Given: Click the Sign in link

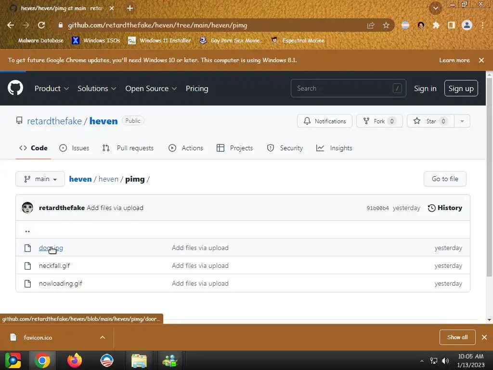Looking at the screenshot, I should pyautogui.click(x=425, y=89).
